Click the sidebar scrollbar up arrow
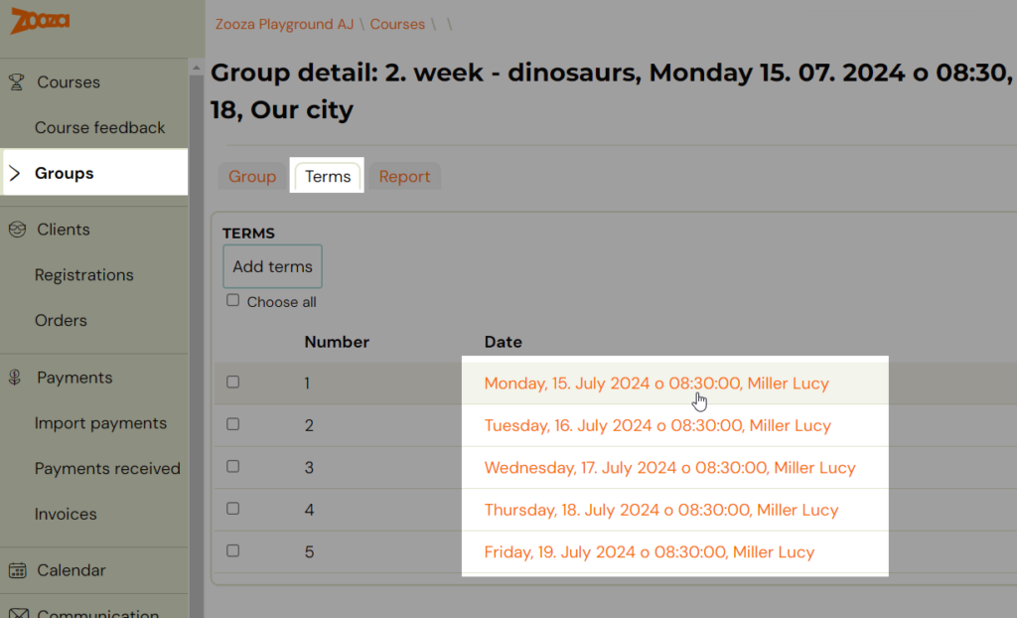Viewport: 1017px width, 618px height. coord(196,67)
